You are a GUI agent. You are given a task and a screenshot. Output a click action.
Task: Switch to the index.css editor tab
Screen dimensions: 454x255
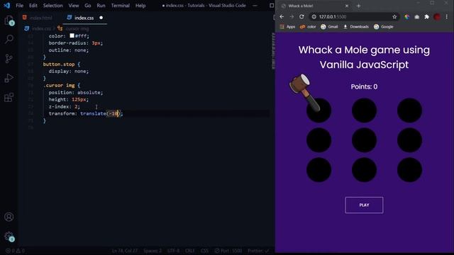tap(84, 18)
